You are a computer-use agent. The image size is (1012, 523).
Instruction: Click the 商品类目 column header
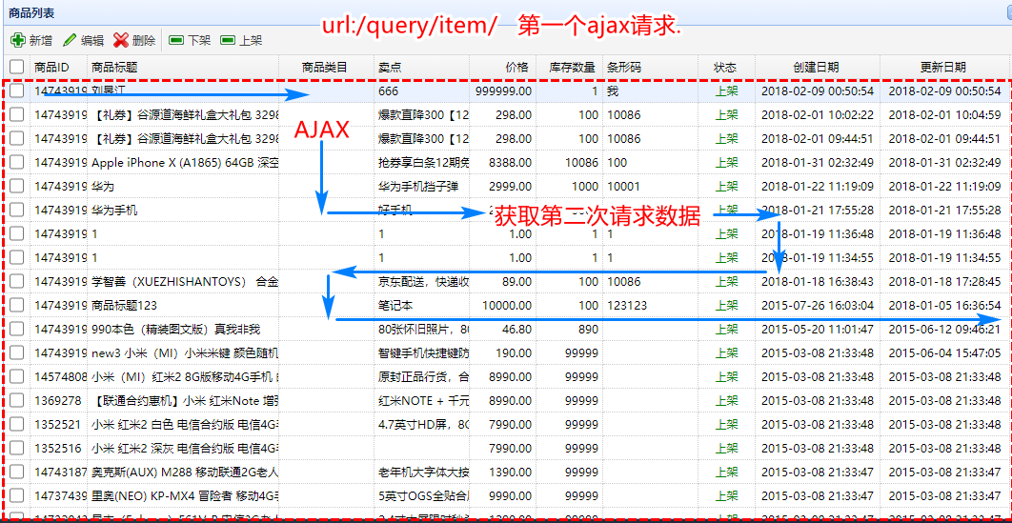(326, 67)
